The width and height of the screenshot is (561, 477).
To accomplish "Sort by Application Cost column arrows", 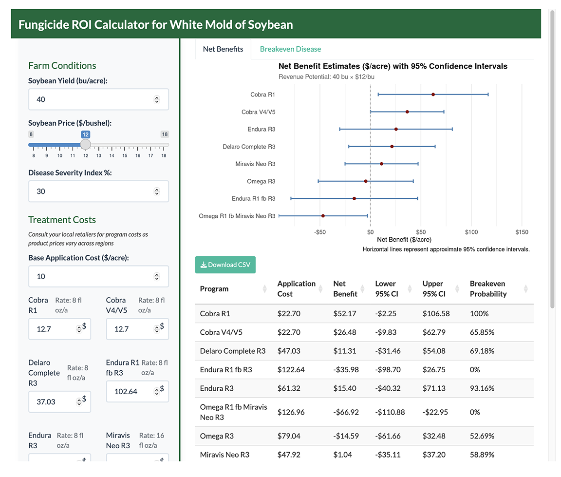I will (320, 289).
